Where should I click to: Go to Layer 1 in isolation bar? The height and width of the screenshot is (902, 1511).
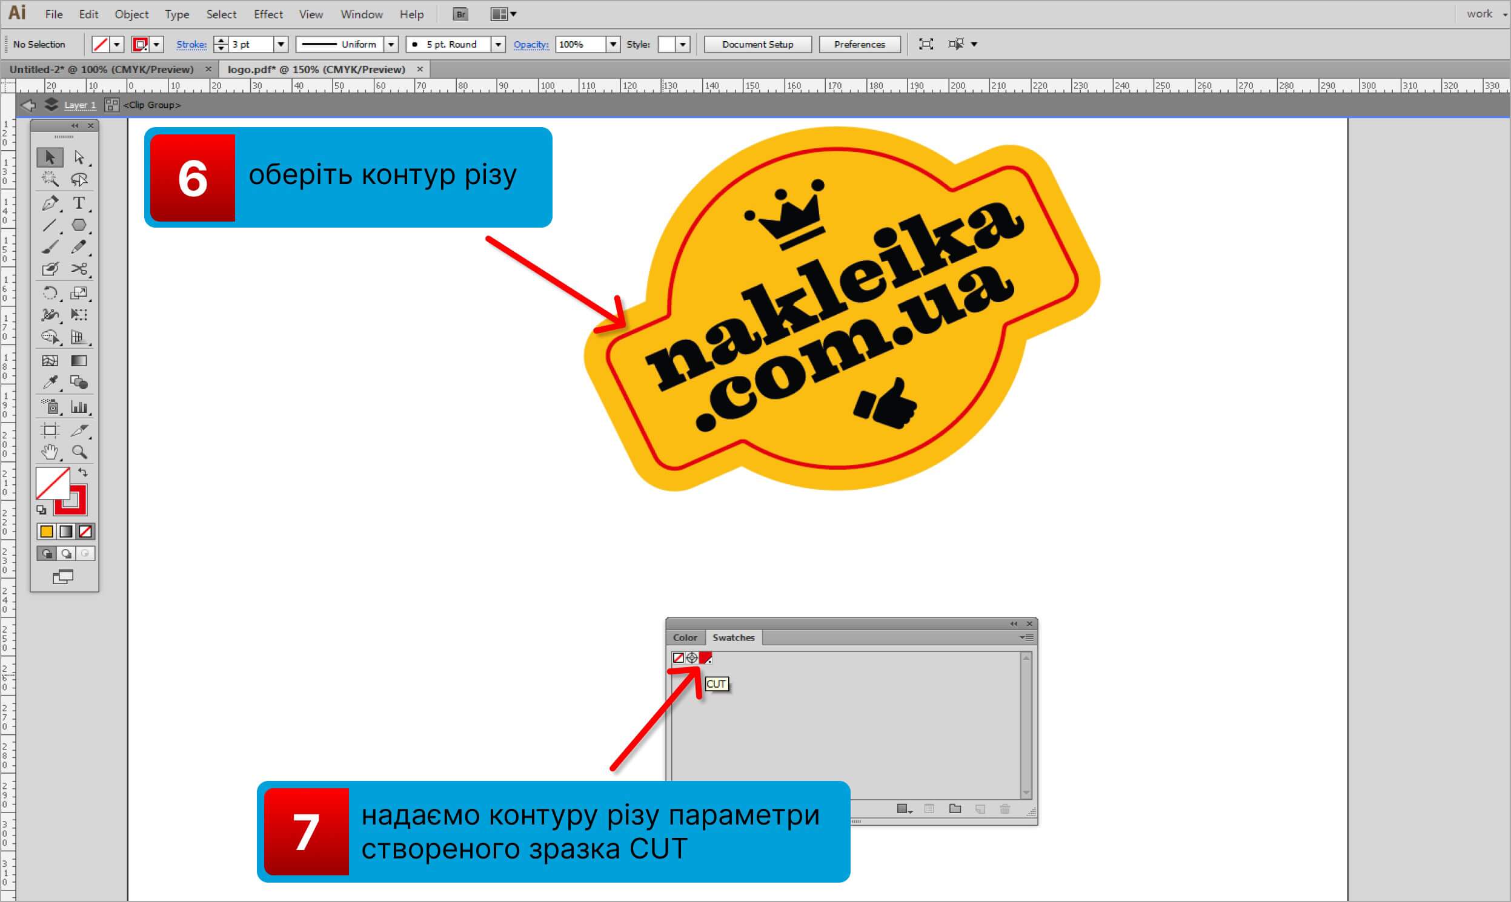(80, 105)
